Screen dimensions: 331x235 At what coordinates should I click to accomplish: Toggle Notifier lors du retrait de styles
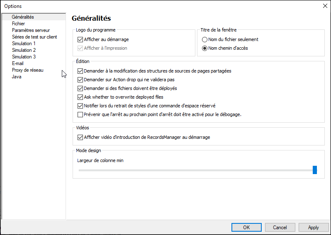[80, 106]
